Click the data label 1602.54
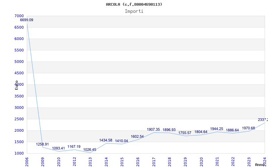This screenshot has width=268, height=168. pos(137,137)
